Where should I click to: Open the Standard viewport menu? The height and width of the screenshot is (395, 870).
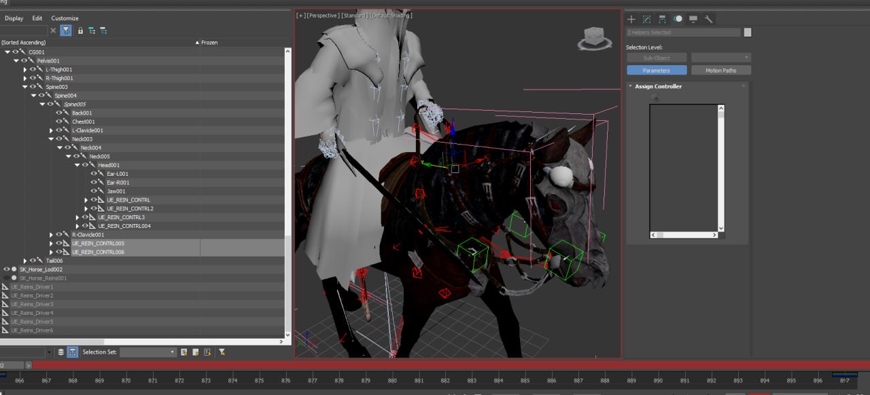[355, 15]
